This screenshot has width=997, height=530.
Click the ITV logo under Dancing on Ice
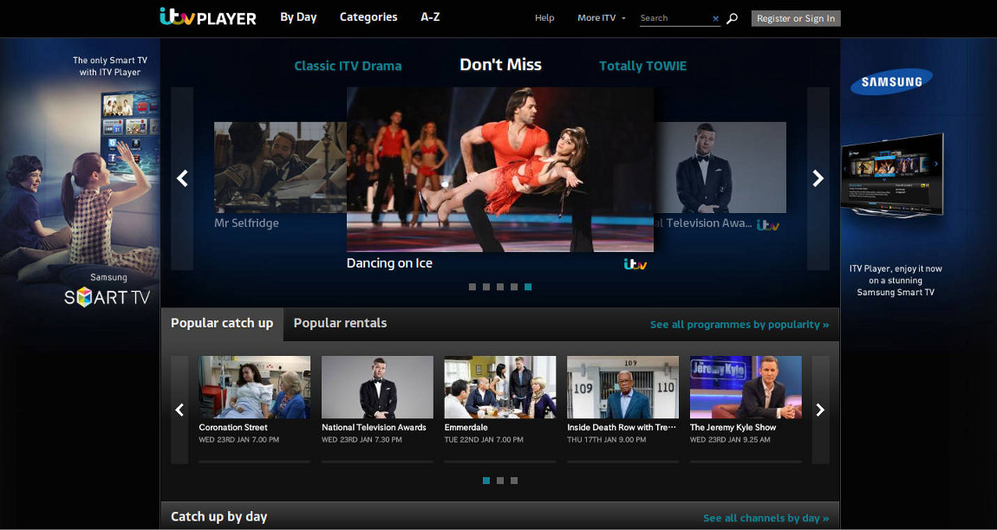[635, 264]
